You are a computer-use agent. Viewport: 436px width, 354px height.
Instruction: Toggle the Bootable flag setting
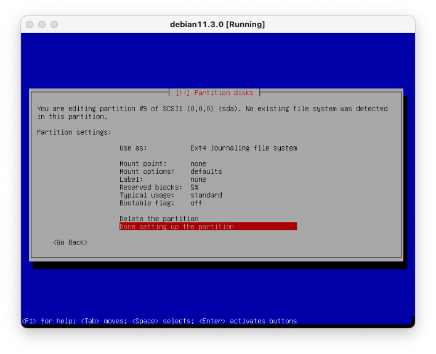161,203
